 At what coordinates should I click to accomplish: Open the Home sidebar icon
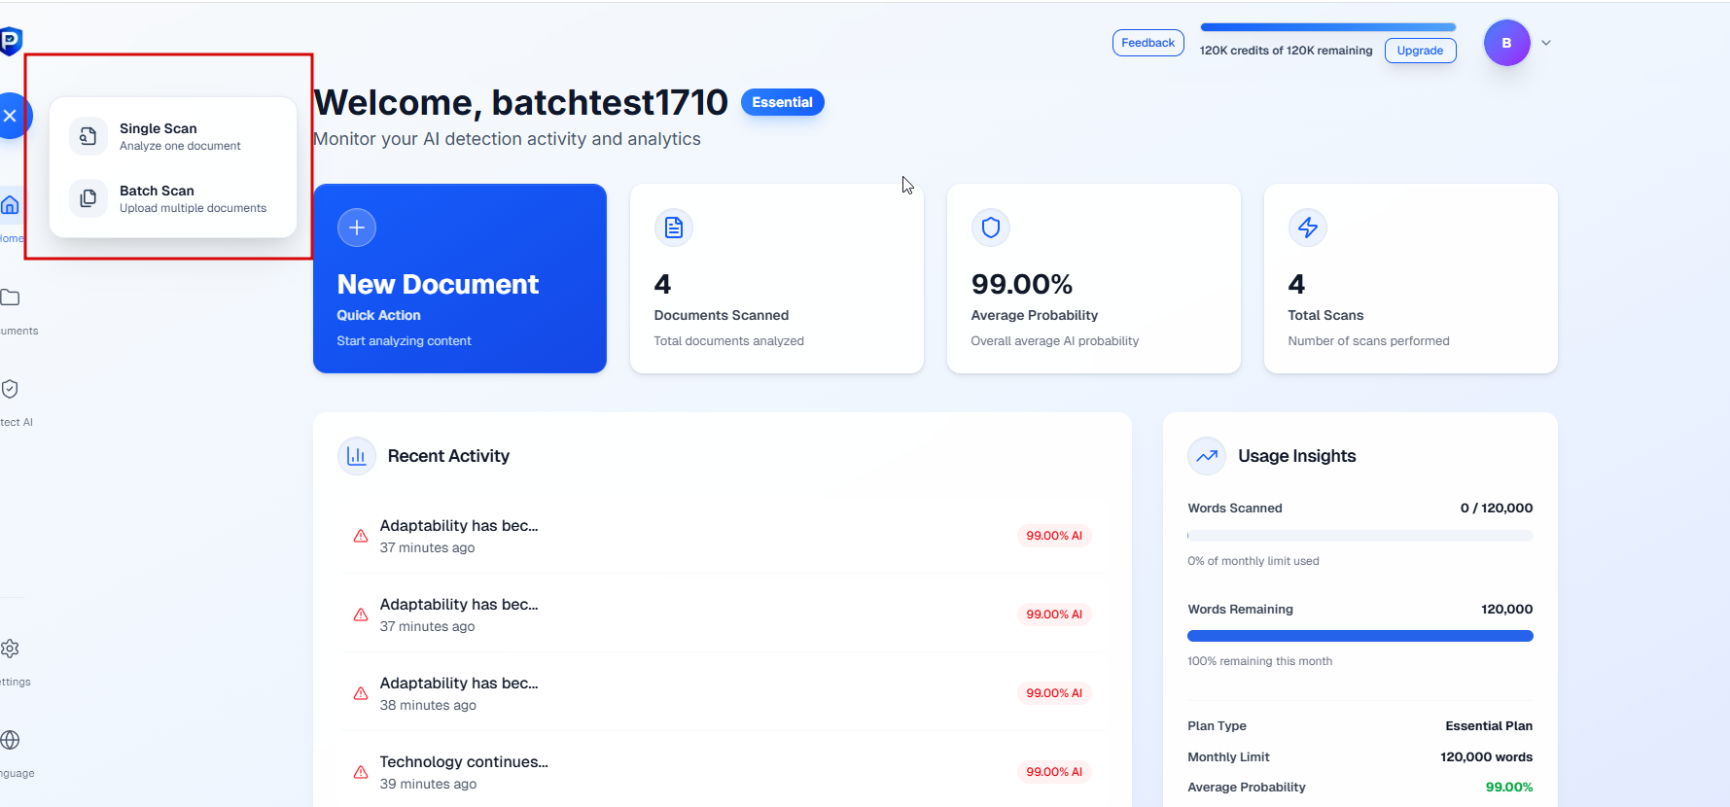pyautogui.click(x=10, y=205)
